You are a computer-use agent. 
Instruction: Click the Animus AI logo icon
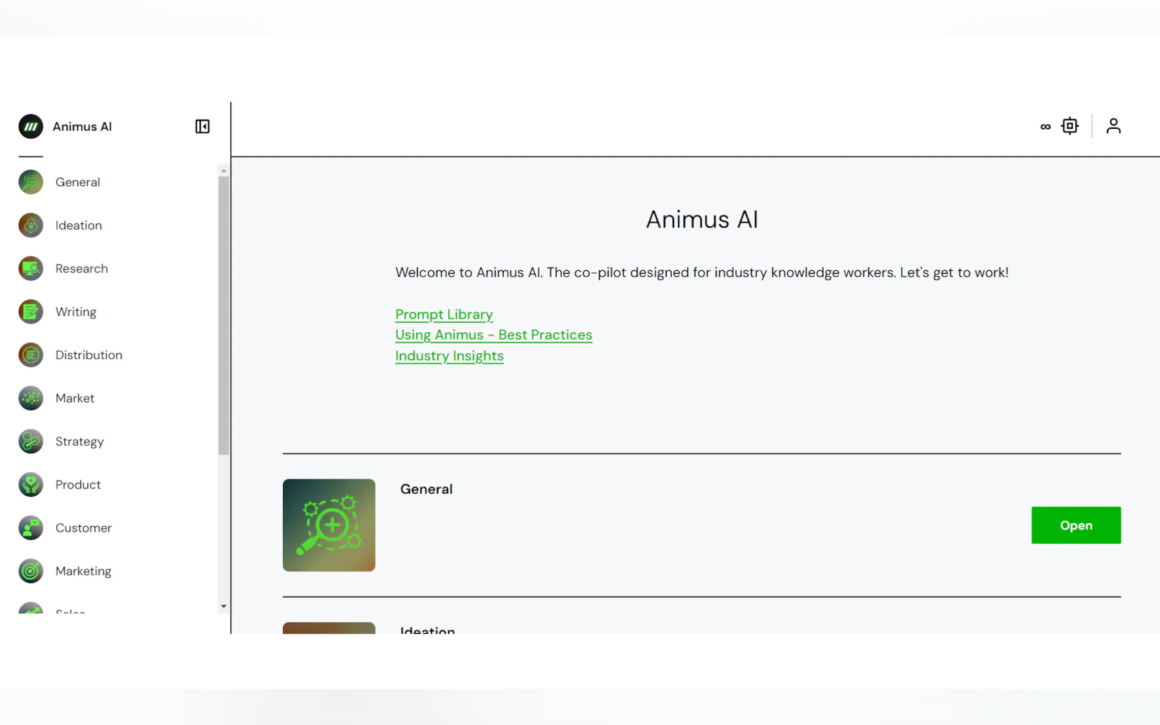pyautogui.click(x=31, y=126)
